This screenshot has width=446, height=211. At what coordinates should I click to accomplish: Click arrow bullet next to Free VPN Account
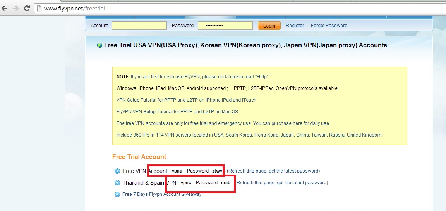[117, 171]
